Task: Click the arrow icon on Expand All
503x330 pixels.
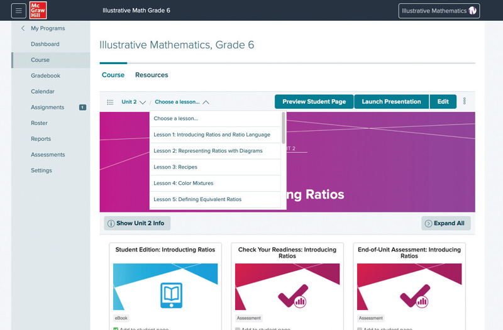Action: [428, 224]
